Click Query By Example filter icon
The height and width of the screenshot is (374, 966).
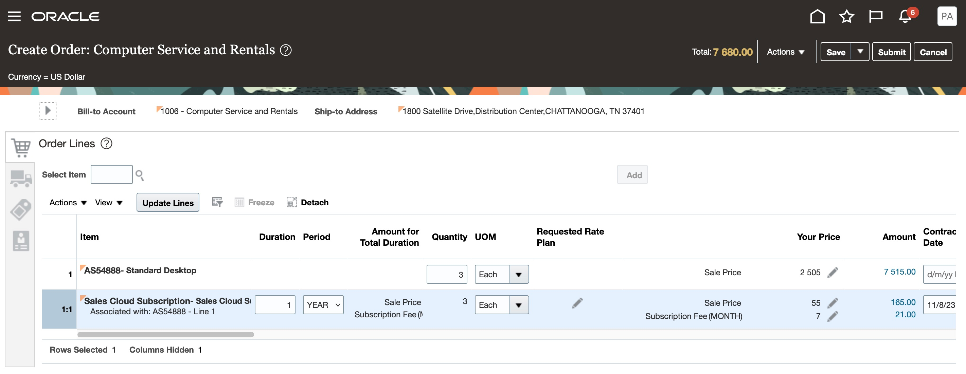(x=217, y=202)
